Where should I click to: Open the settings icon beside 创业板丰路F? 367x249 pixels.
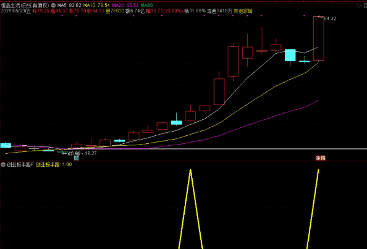[3, 164]
